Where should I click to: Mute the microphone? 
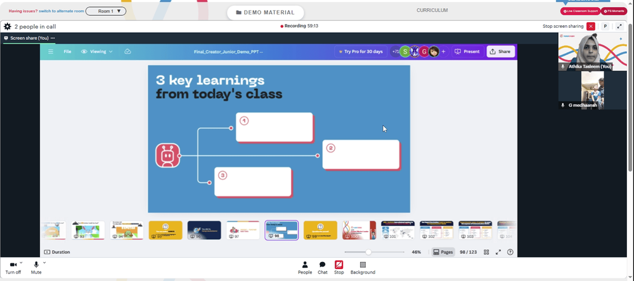[36, 268]
